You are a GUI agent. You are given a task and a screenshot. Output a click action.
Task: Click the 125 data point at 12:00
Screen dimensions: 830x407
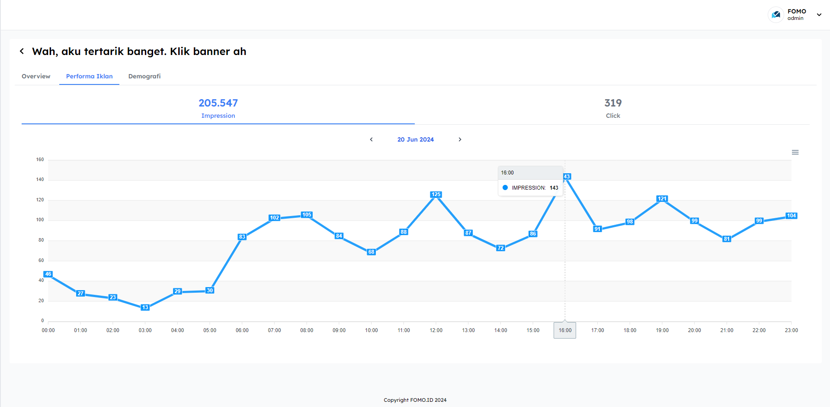(436, 194)
